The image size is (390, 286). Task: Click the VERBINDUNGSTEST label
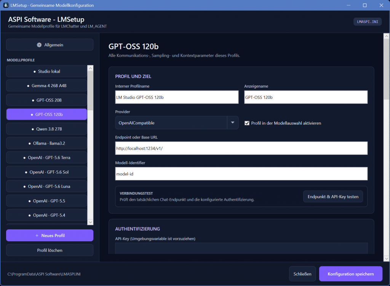(x=136, y=193)
